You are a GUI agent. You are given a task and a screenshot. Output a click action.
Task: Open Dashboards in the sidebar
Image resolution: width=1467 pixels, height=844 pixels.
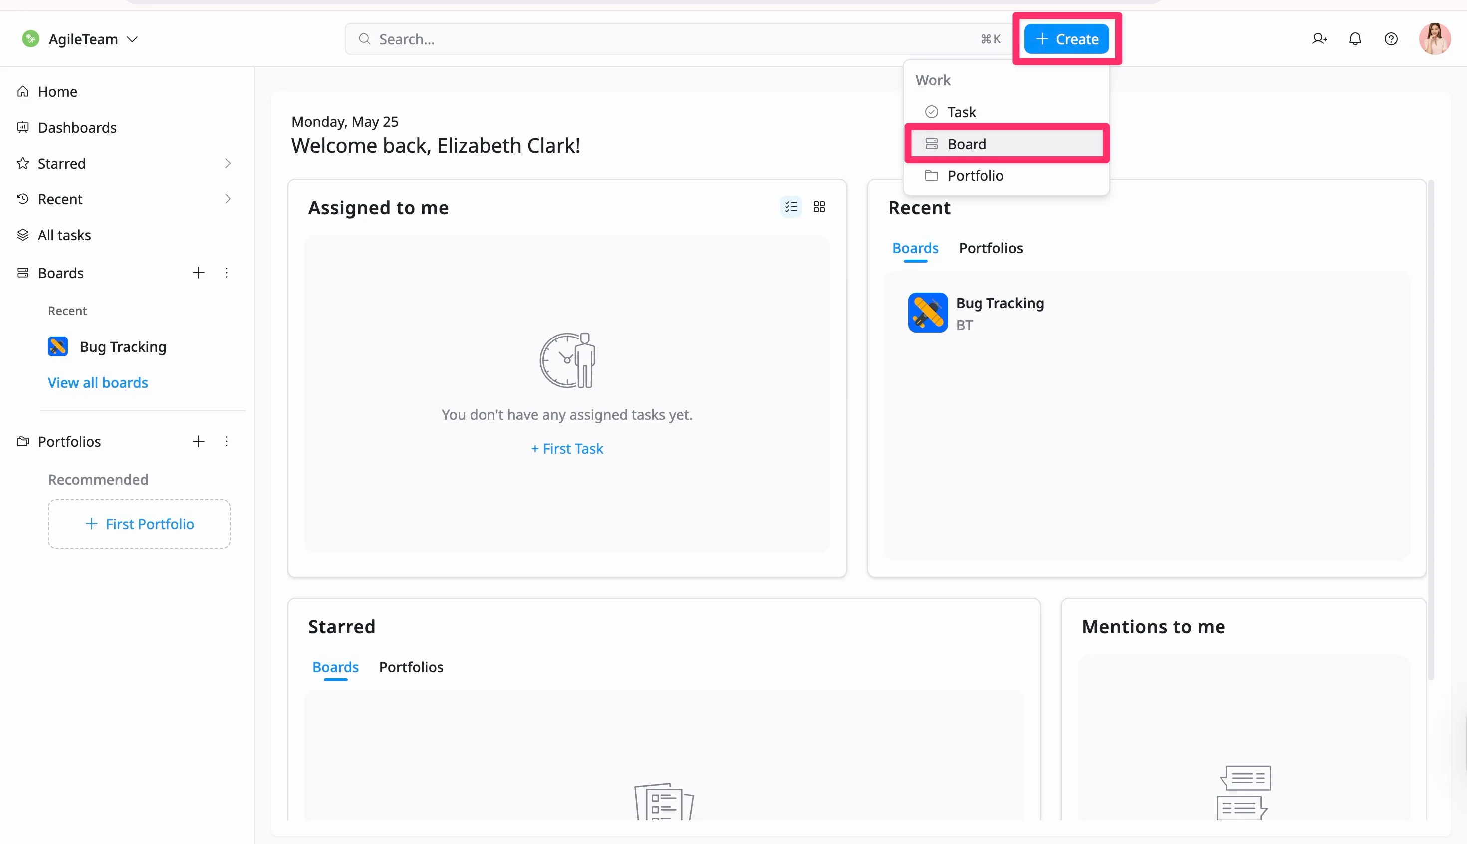[x=77, y=128]
